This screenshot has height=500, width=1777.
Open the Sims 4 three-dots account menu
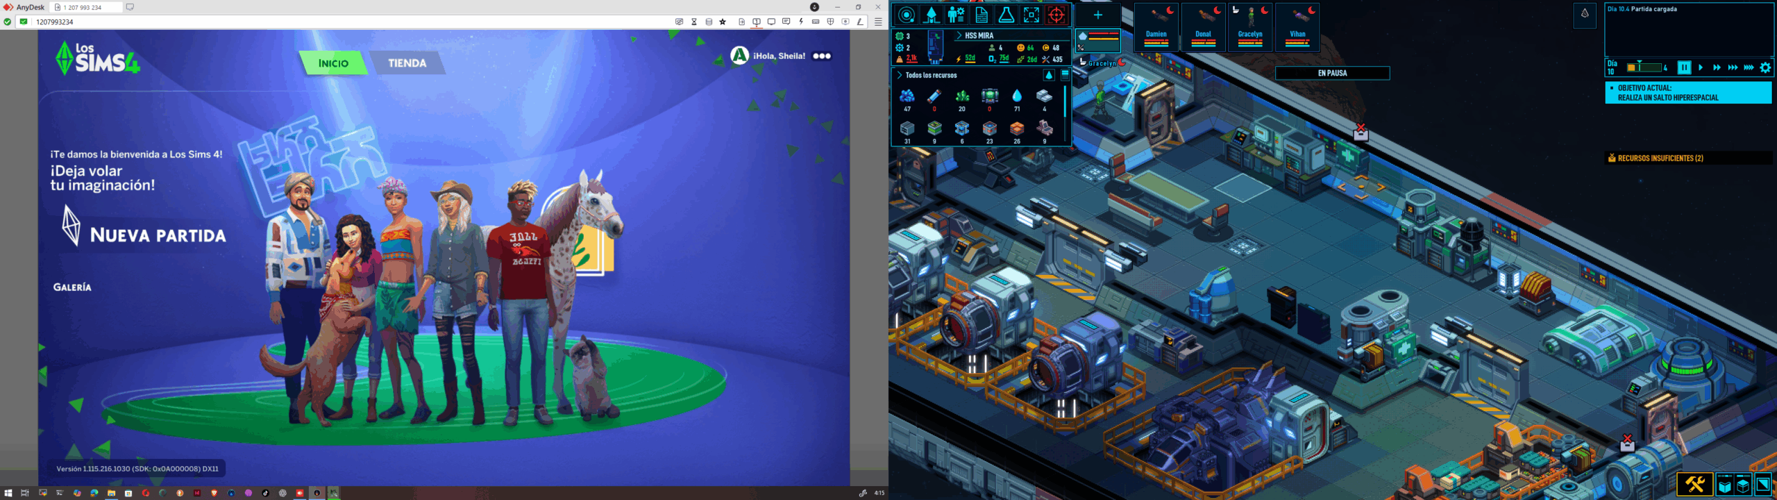tap(822, 56)
